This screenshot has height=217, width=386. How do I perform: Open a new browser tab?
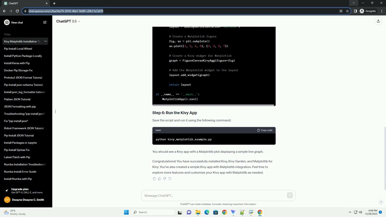(54, 3)
